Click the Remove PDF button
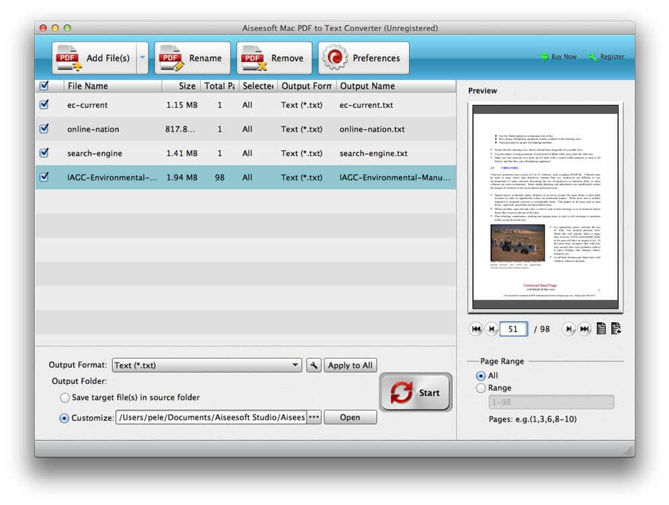Image resolution: width=669 pixels, height=505 pixels. point(274,58)
